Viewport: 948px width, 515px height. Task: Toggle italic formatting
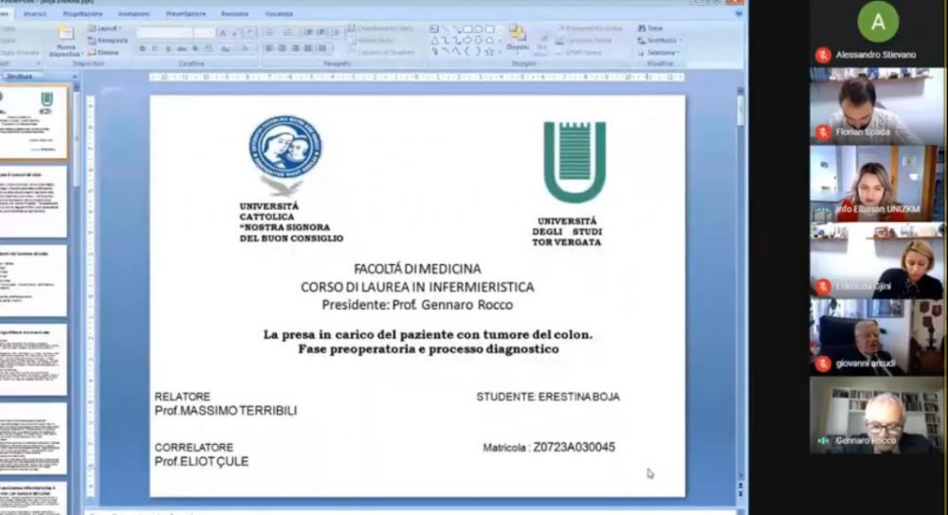[155, 48]
